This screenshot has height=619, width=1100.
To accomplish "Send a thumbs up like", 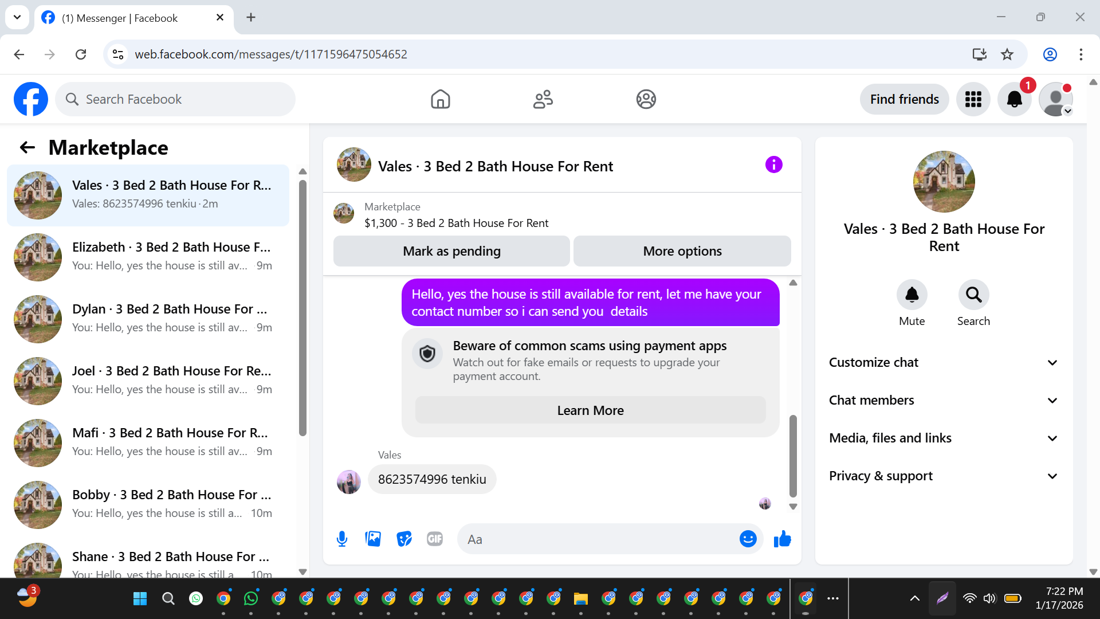I will coord(782,539).
